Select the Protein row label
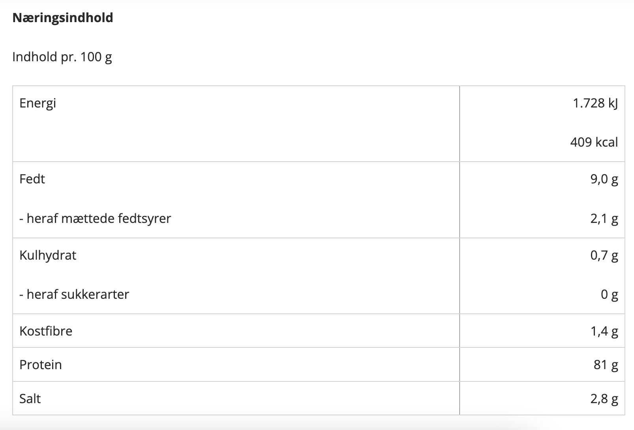This screenshot has height=430, width=634. (x=41, y=364)
